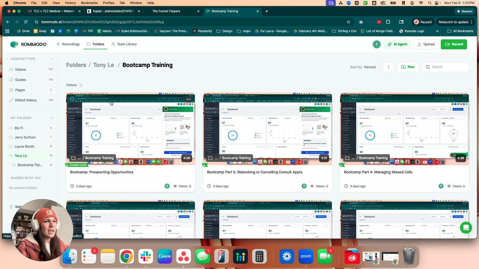Collapse the Content Type sidebar arrow

coord(51,59)
